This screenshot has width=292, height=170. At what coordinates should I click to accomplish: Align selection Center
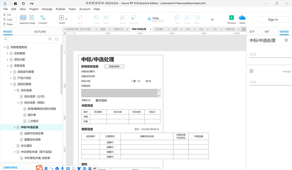point(187,19)
